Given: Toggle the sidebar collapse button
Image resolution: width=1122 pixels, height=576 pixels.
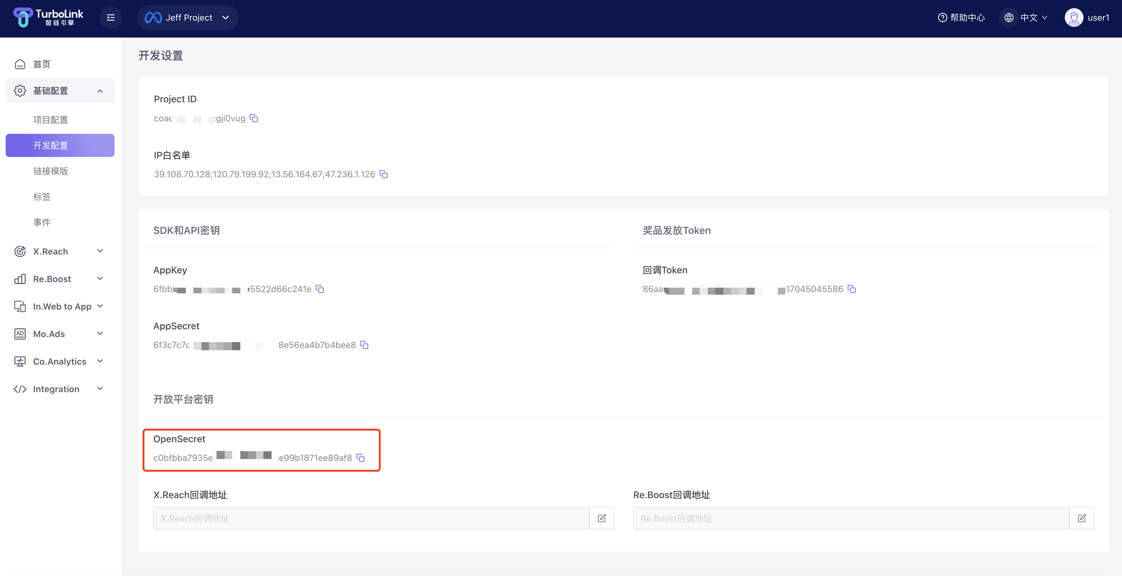Looking at the screenshot, I should [111, 18].
